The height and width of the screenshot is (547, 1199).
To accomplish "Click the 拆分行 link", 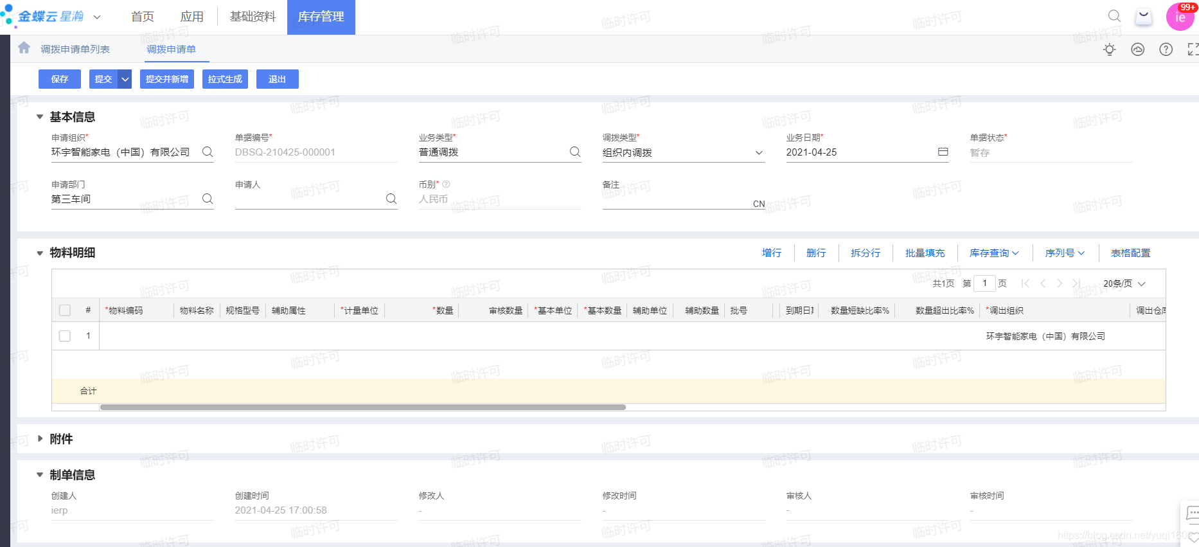I will coord(866,253).
